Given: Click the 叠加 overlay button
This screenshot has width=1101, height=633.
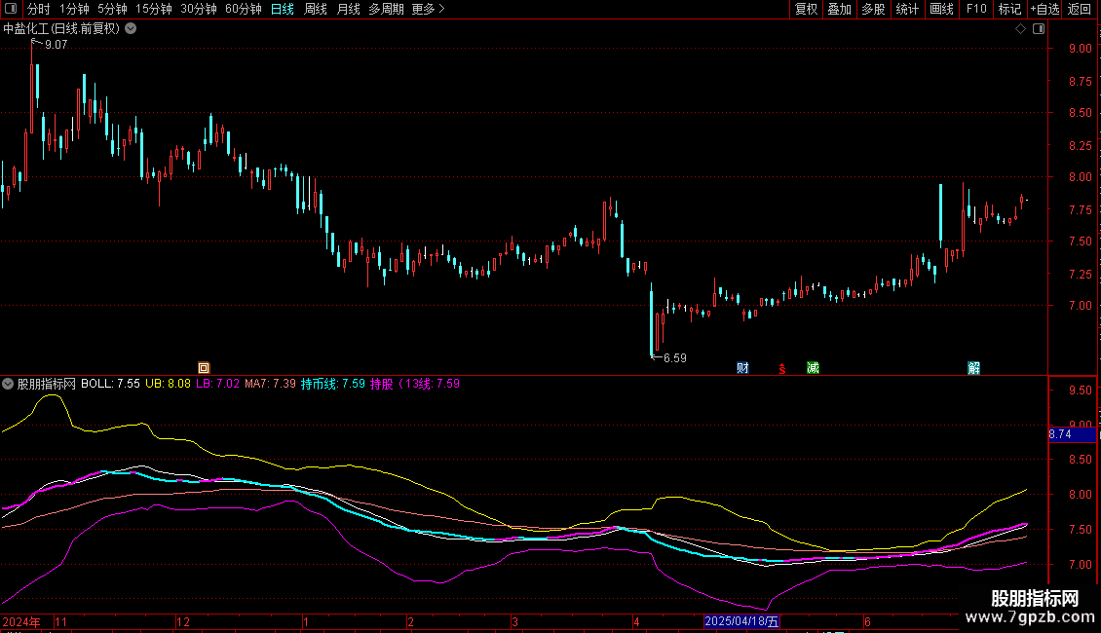Looking at the screenshot, I should pyautogui.click(x=839, y=9).
